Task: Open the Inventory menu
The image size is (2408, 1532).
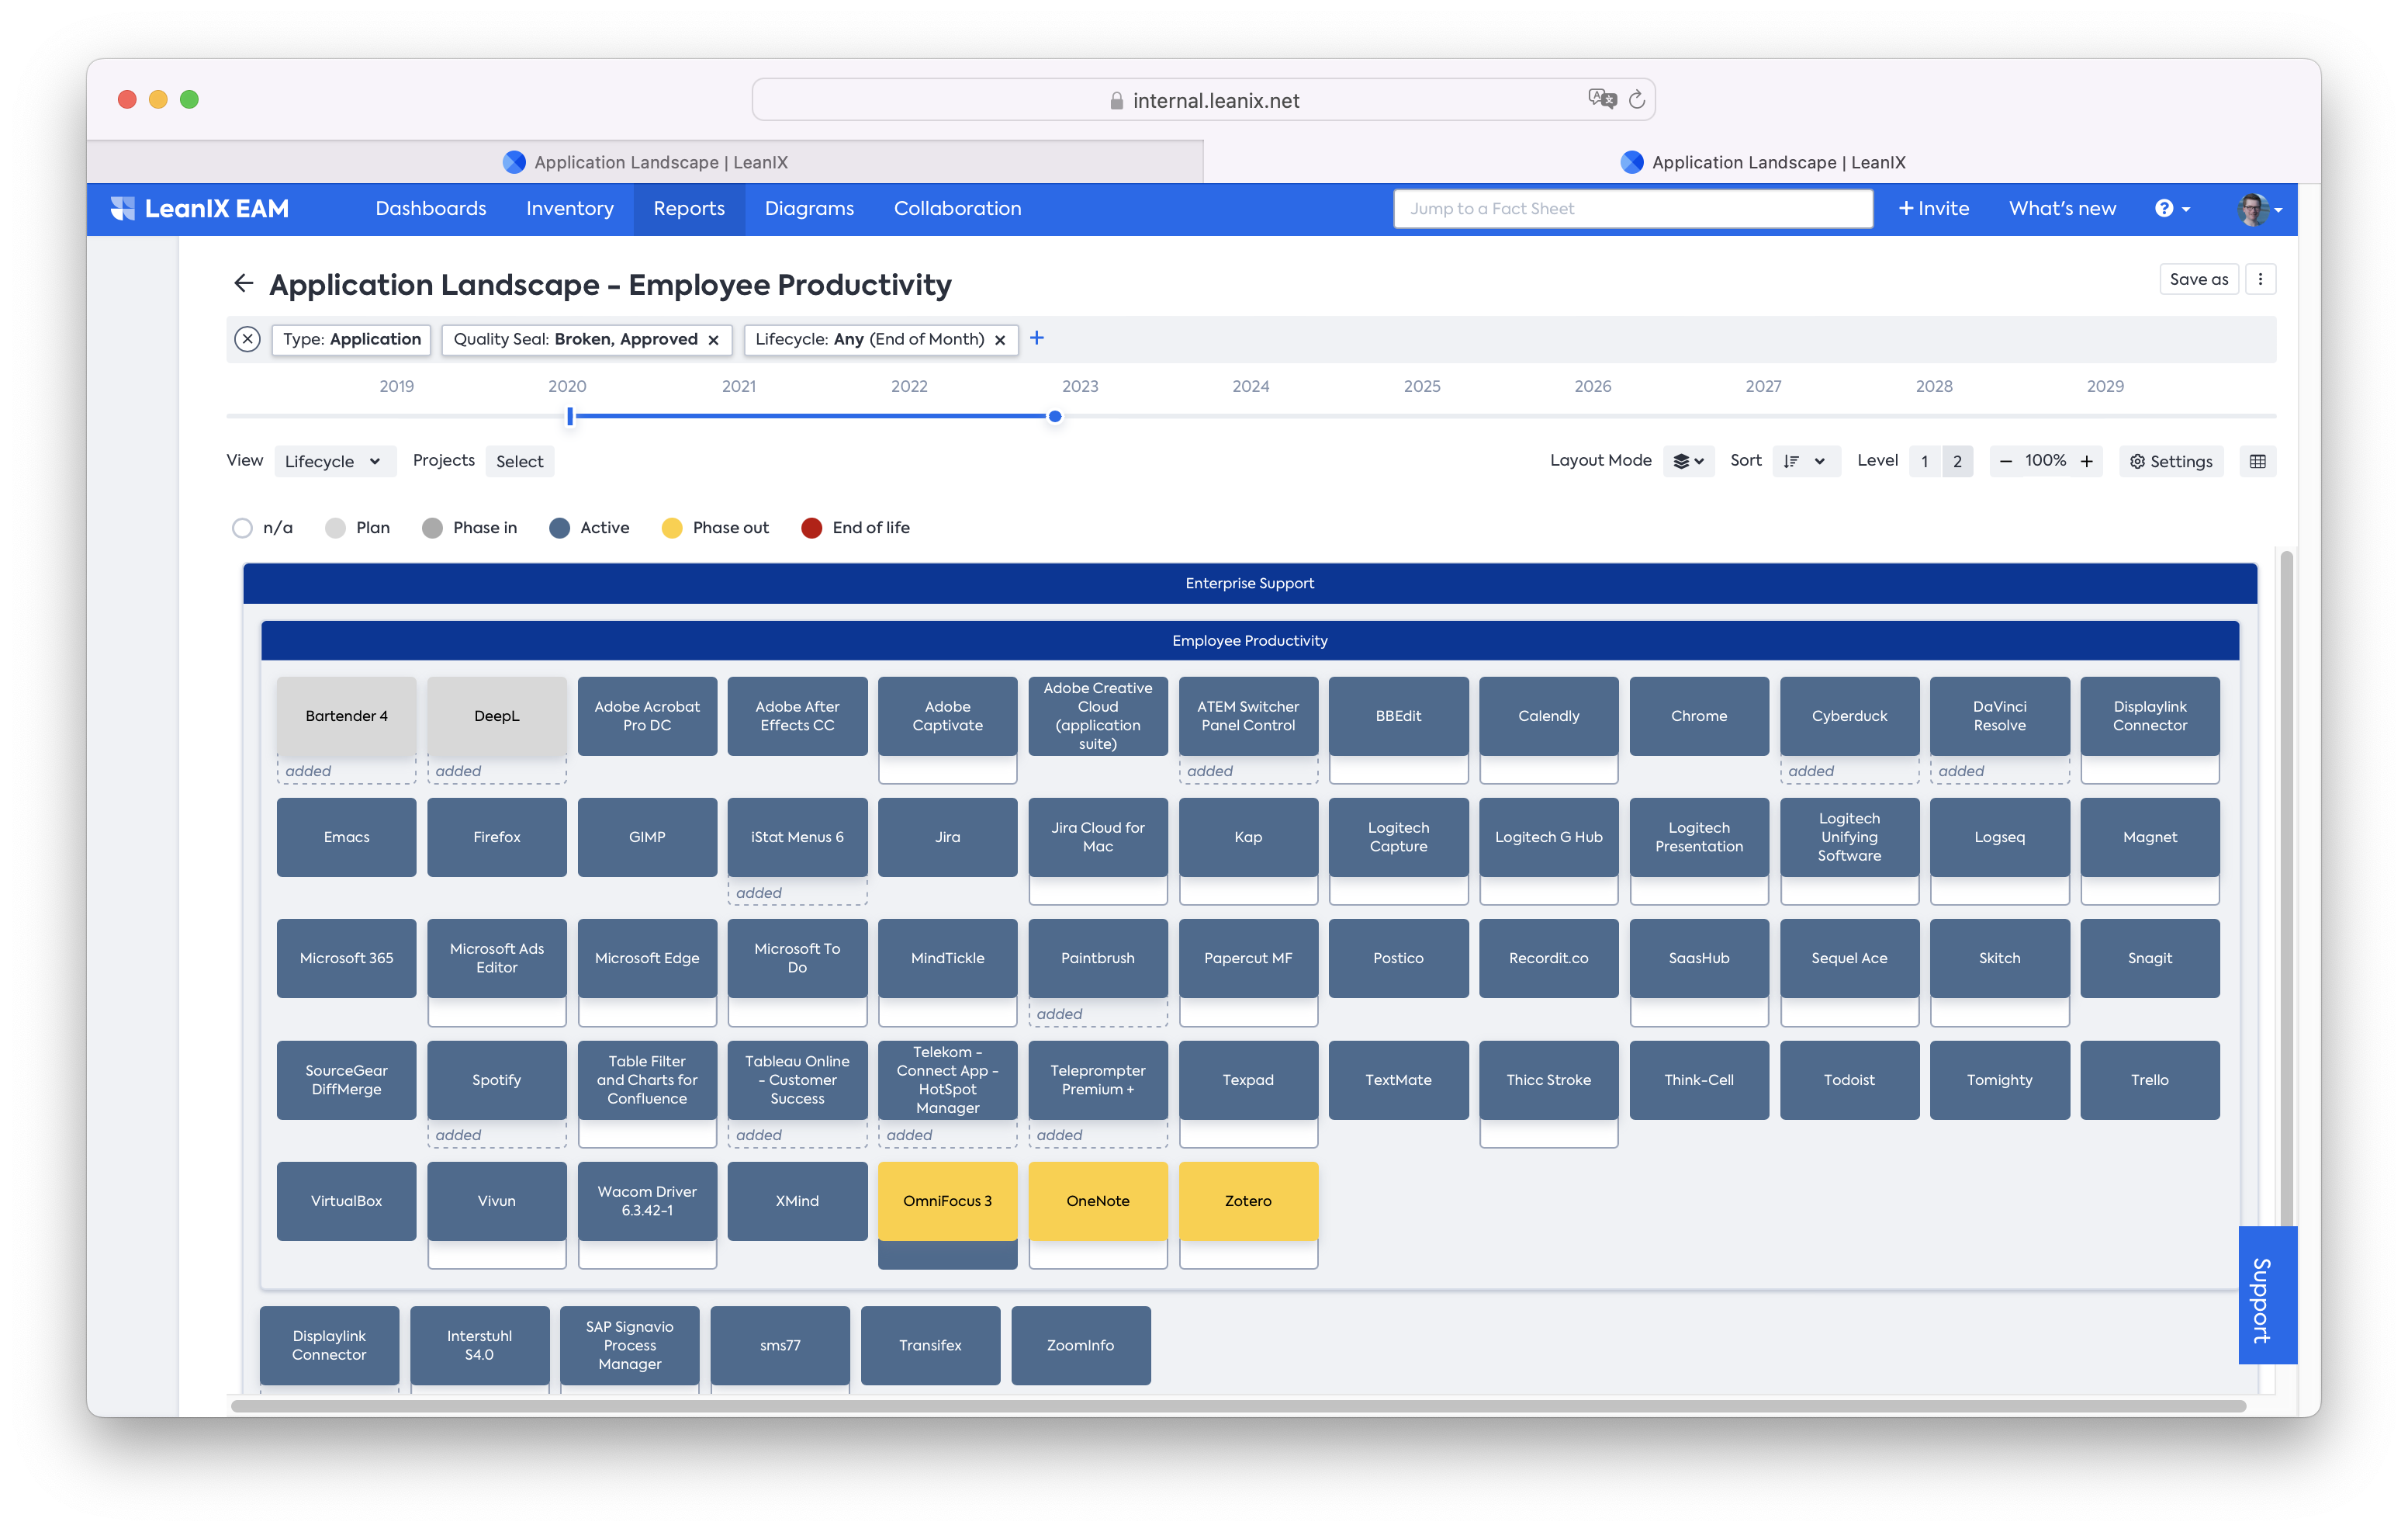Action: (570, 208)
